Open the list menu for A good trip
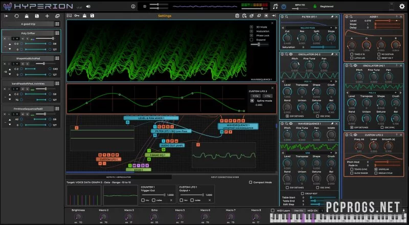The height and width of the screenshot is (225, 409). click(57, 24)
